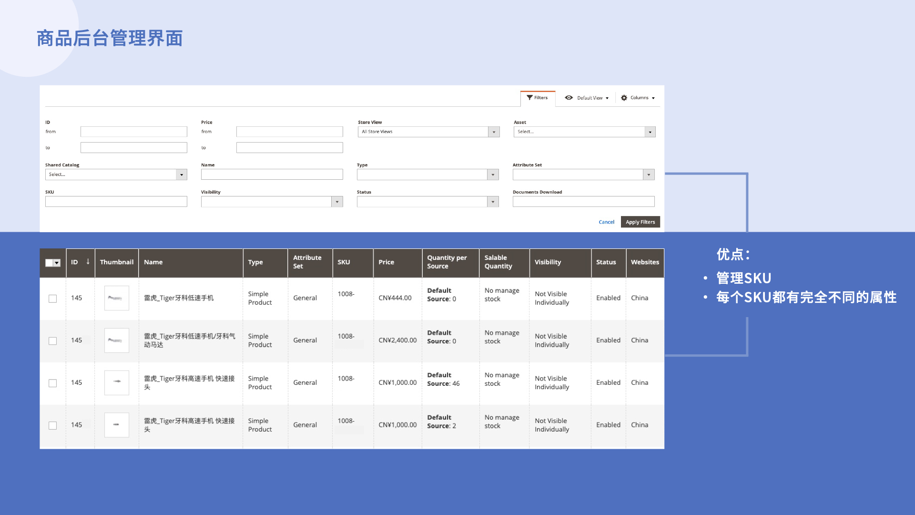This screenshot has width=915, height=515.
Task: Click the ID to input field
Action: pos(134,148)
